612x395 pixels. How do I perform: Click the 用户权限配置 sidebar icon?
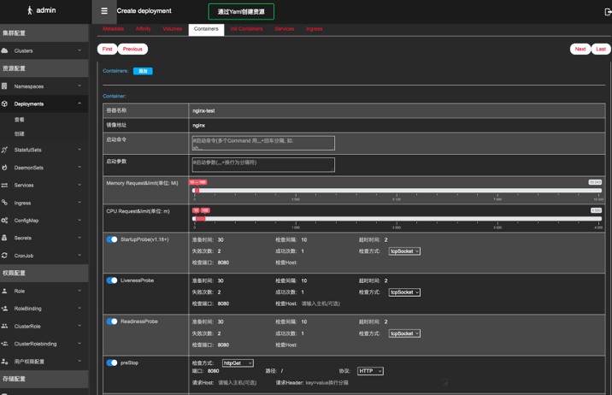4,362
